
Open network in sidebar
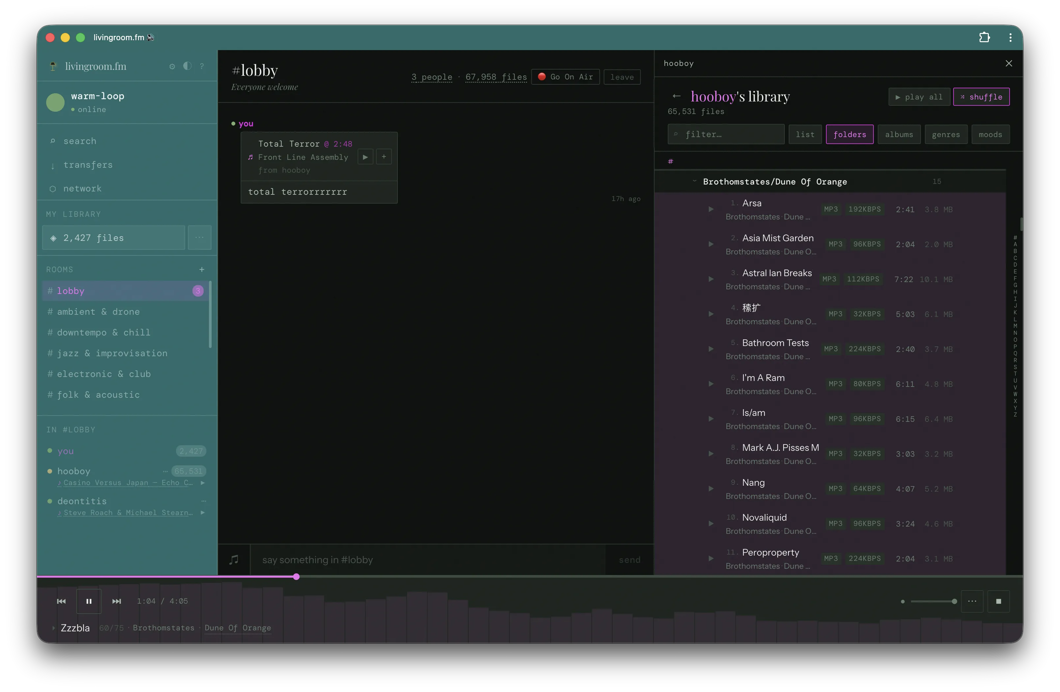pyautogui.click(x=127, y=188)
